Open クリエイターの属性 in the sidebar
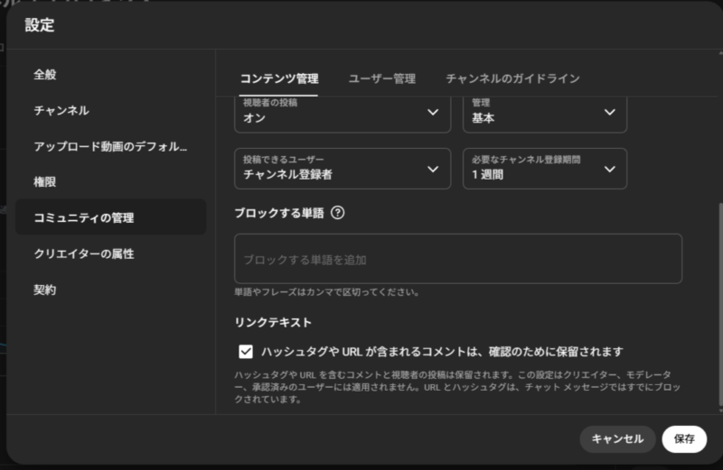This screenshot has width=723, height=470. (x=84, y=253)
